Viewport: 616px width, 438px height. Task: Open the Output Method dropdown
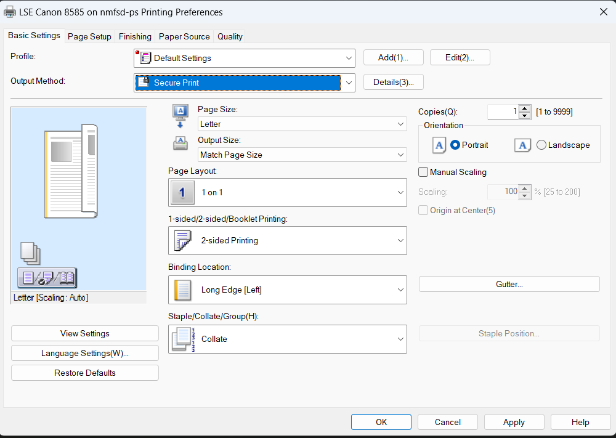(245, 83)
